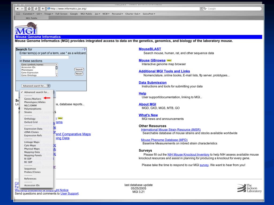Open the Help link
This screenshot has height=205, width=274.
click(142, 93)
